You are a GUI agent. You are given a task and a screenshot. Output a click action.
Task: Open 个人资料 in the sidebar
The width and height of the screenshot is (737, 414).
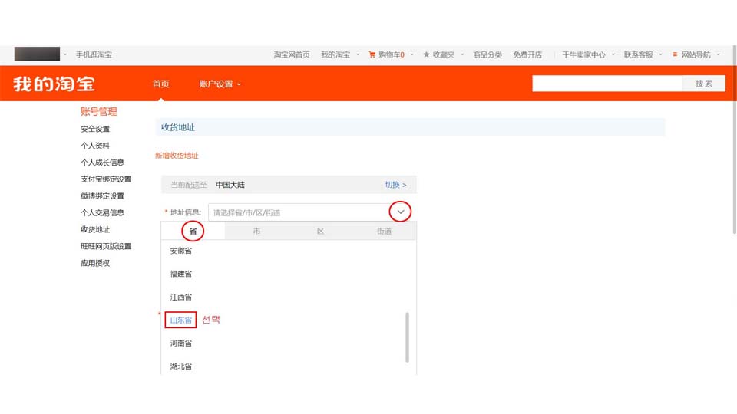click(95, 146)
